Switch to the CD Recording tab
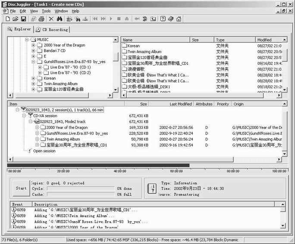 [52, 30]
